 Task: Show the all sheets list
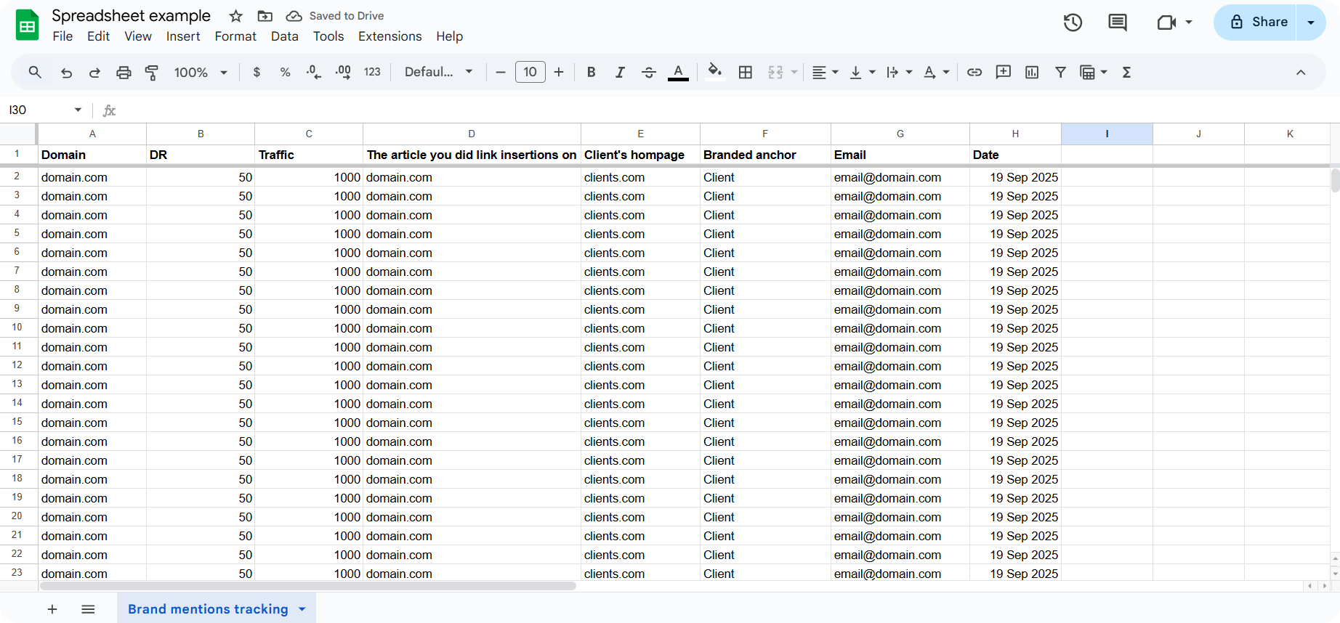click(88, 609)
